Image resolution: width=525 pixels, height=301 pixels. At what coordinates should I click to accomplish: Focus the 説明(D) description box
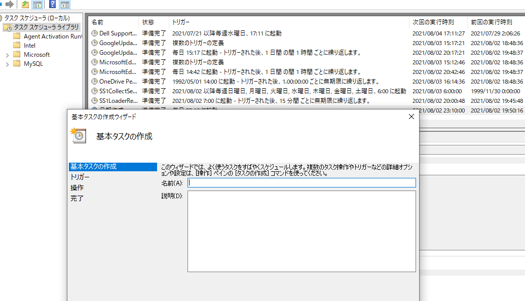point(302,232)
